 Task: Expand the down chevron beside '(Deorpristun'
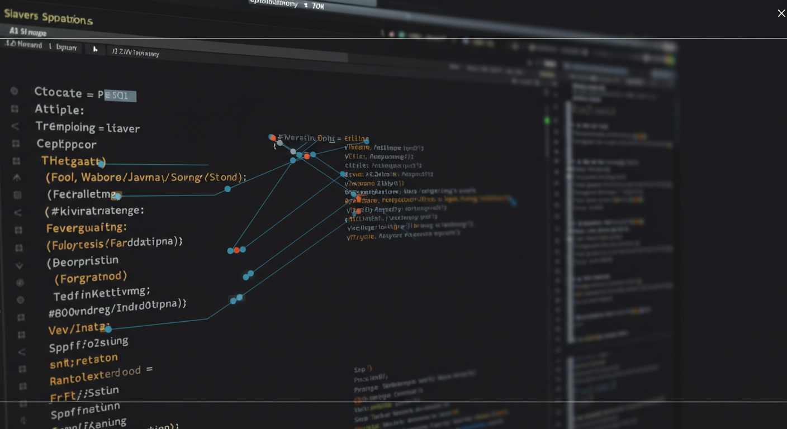19,265
